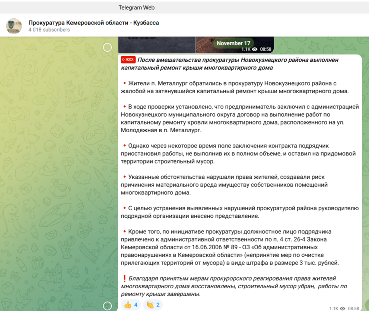Click the views eye icon on the photo

tap(255, 49)
